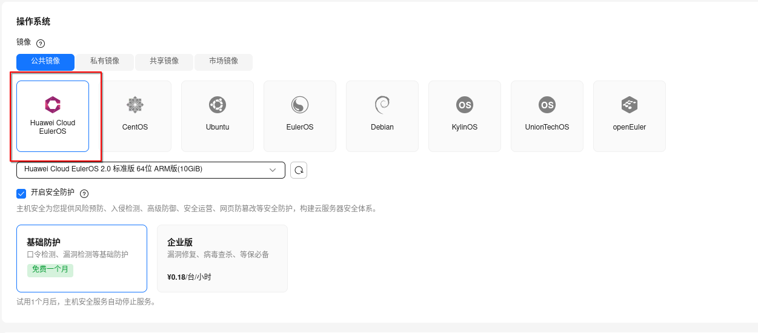The image size is (758, 333).
Task: Choose the Debian swirl icon
Action: [x=382, y=105]
